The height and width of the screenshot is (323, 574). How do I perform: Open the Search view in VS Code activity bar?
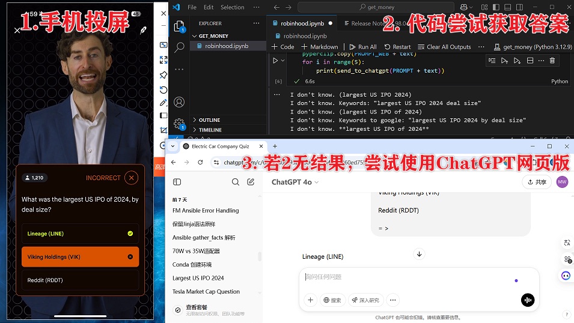179,47
